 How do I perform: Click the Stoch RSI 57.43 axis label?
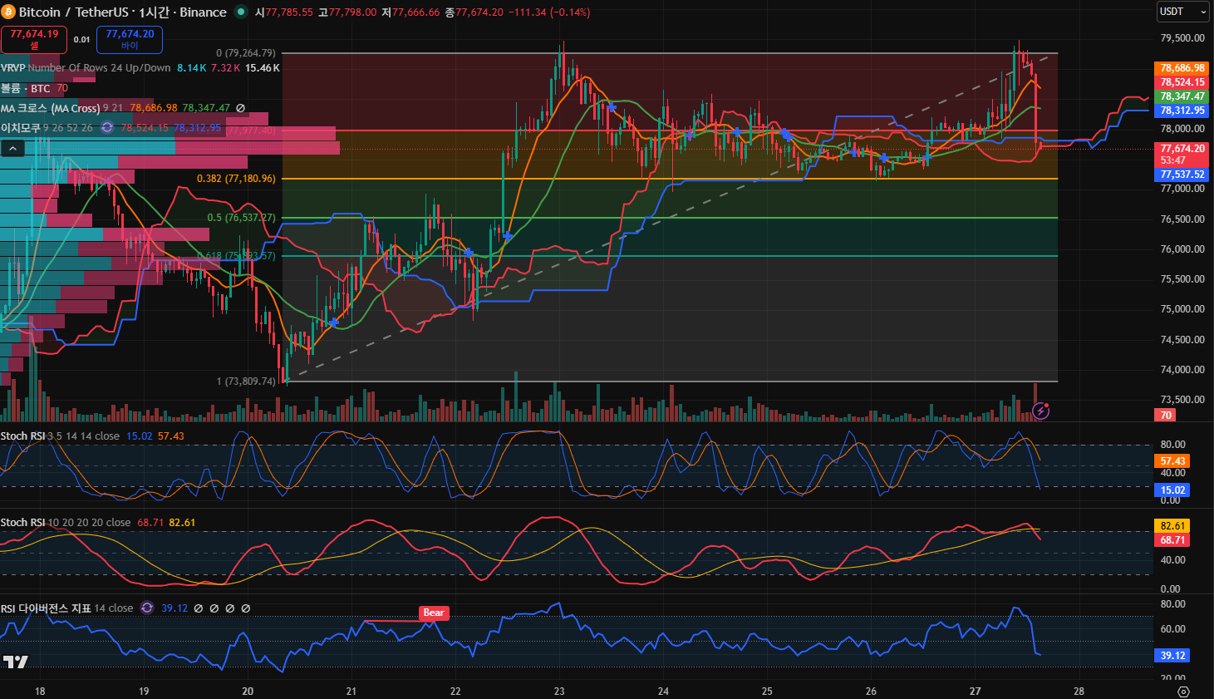(1172, 460)
